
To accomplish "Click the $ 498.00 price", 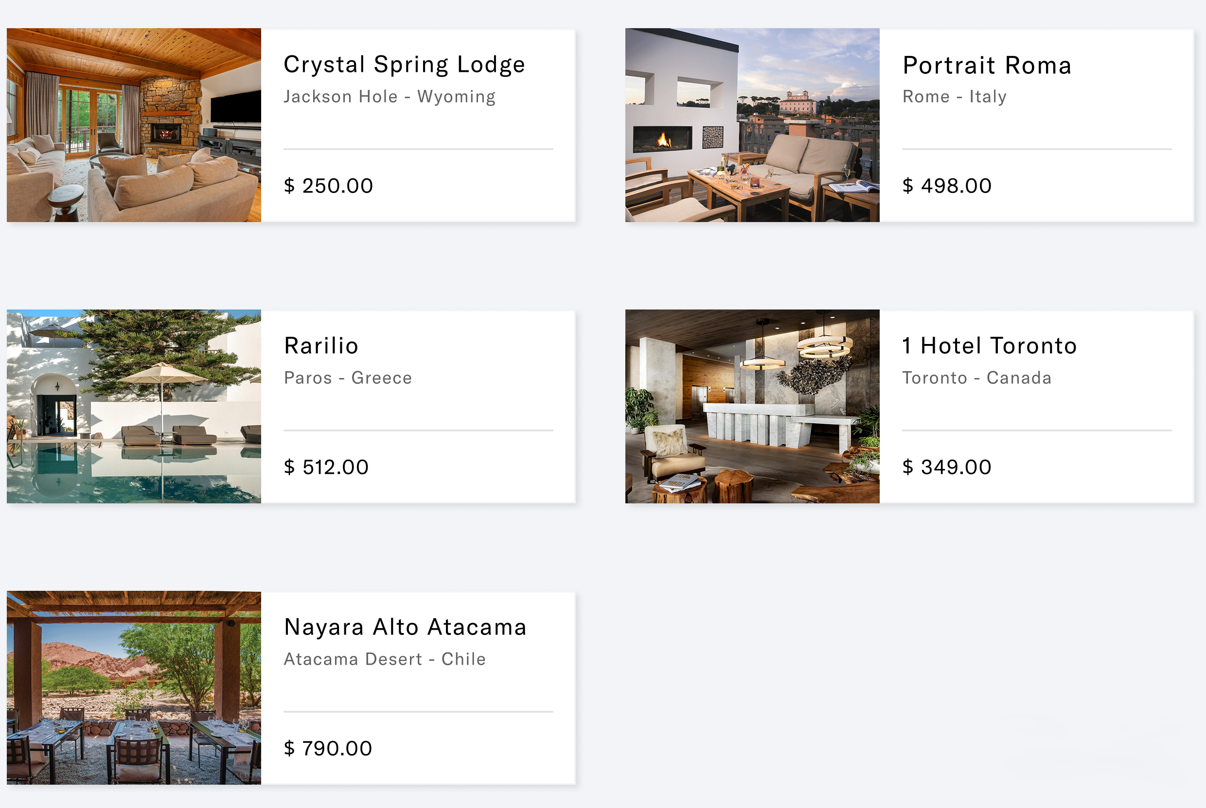I will (947, 186).
